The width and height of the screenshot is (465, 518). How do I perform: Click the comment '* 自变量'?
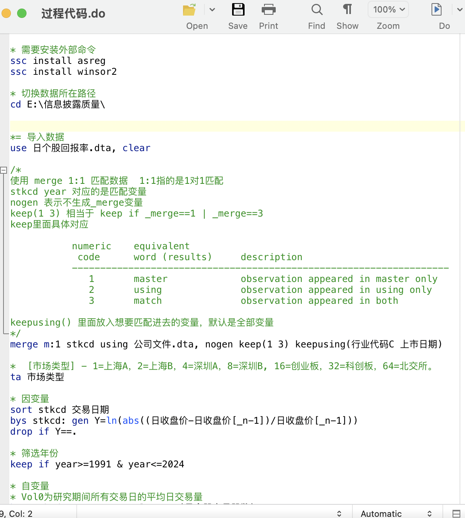30,486
